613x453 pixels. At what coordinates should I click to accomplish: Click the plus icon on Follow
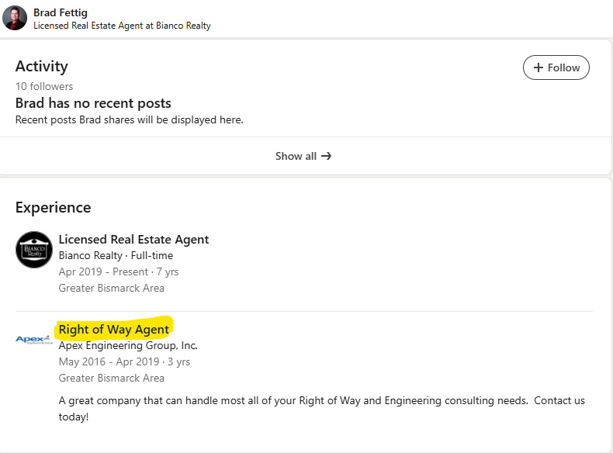539,67
